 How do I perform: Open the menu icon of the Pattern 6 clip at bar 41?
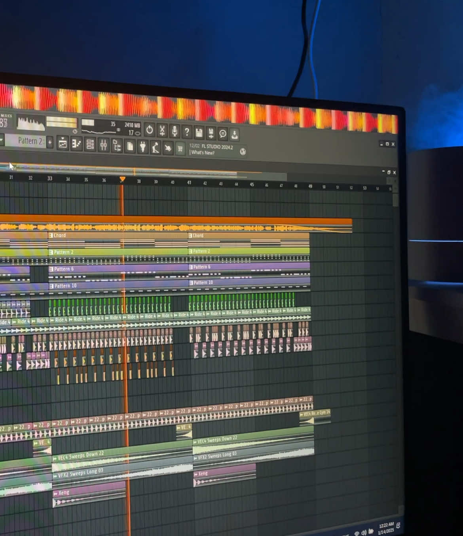pyautogui.click(x=191, y=267)
